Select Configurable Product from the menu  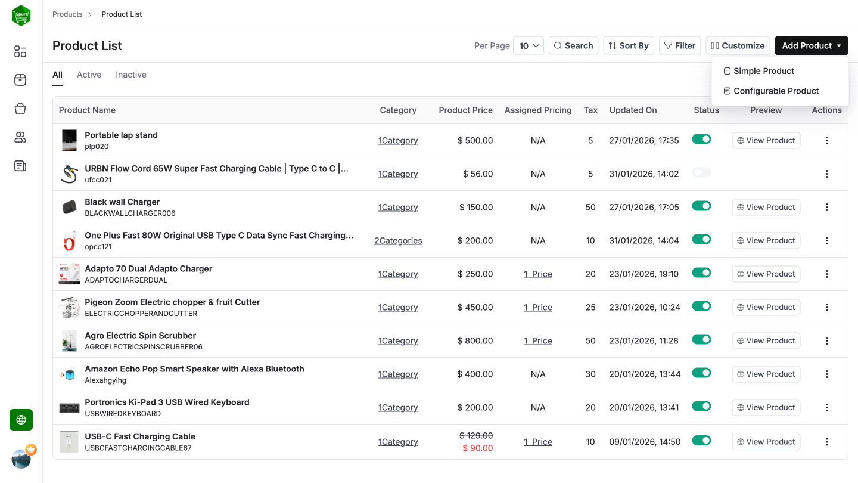pos(776,91)
